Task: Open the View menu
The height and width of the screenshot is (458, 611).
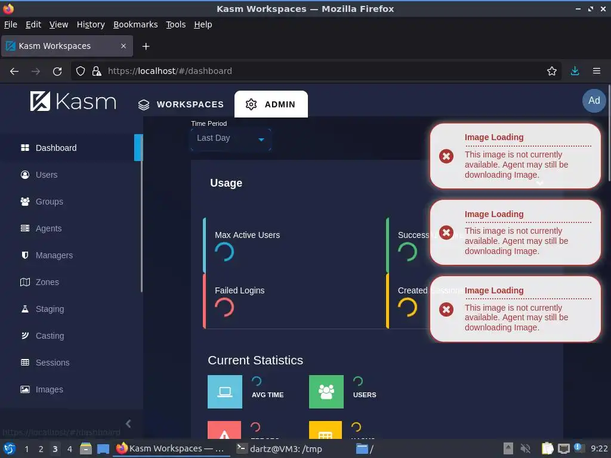Action: tap(58, 24)
